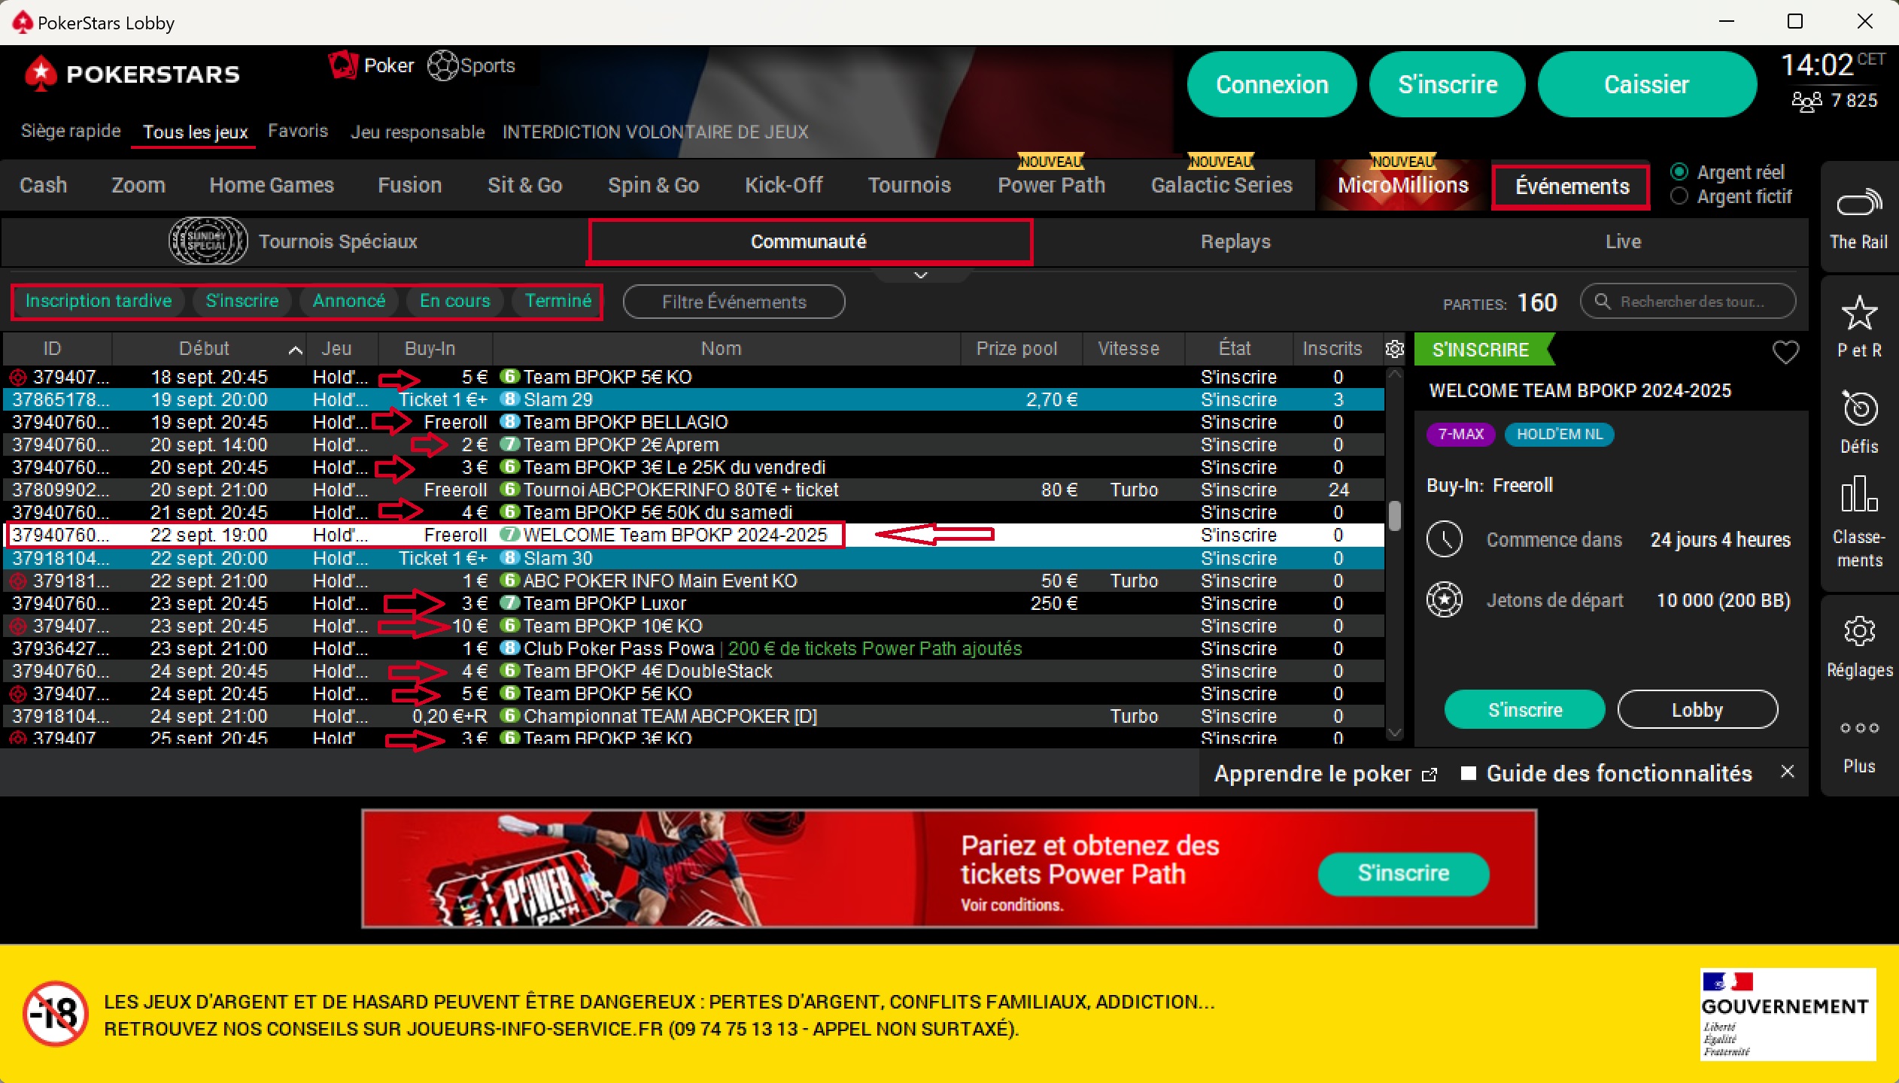Close the Guide des fonctionnalités bar
The image size is (1899, 1083).
pyautogui.click(x=1788, y=772)
